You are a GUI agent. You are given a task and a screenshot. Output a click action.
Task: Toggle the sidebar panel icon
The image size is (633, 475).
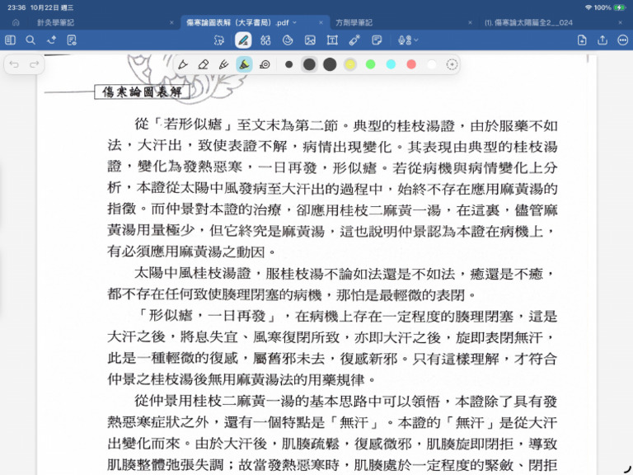(11, 40)
